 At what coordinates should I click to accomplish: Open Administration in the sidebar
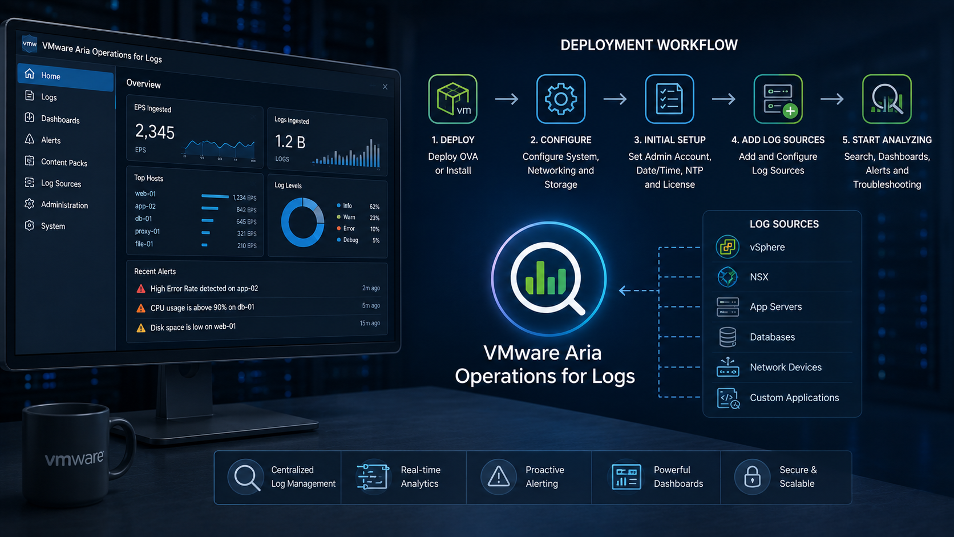(66, 204)
